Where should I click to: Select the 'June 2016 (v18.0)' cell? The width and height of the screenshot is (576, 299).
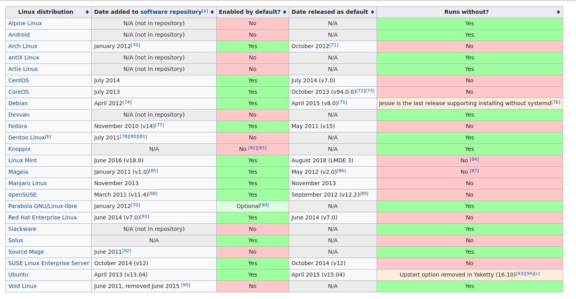pos(154,160)
